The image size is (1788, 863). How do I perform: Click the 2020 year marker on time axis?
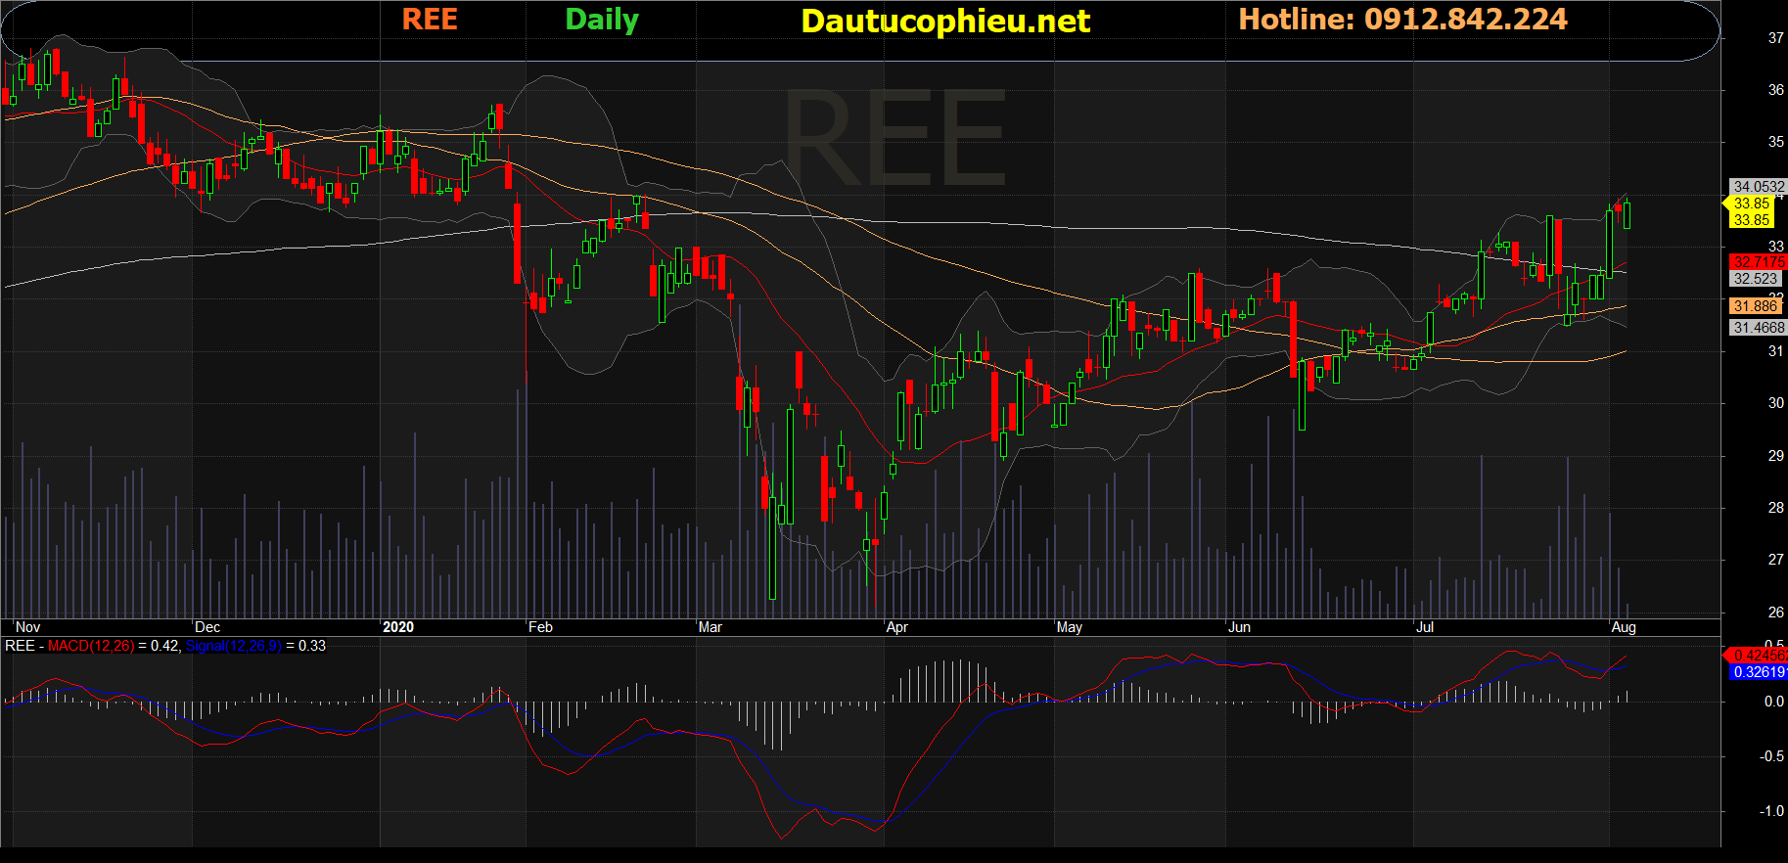(398, 627)
